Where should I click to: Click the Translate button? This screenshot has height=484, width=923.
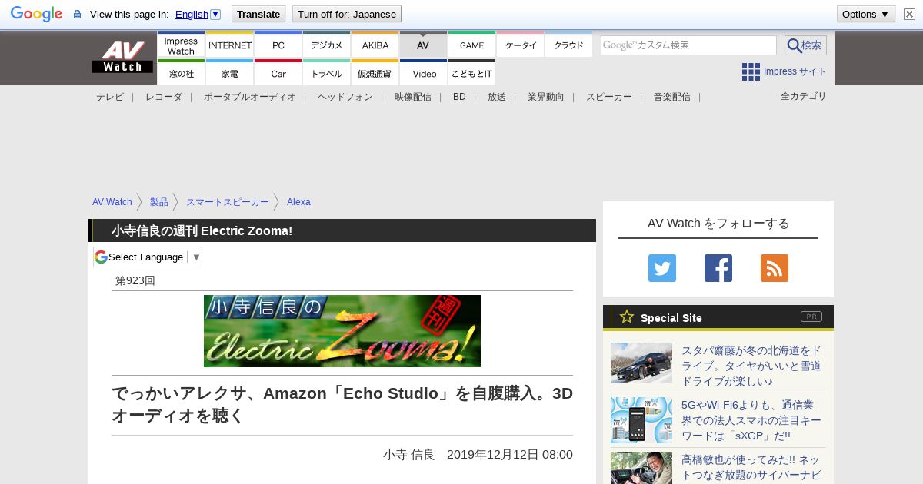(x=258, y=14)
